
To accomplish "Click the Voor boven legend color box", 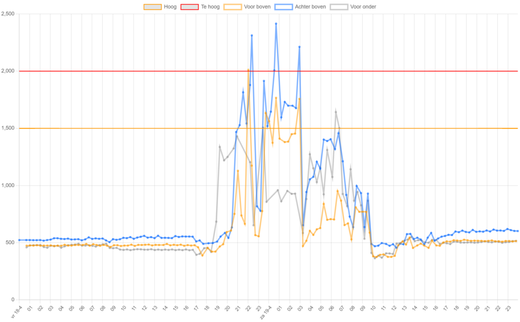I will pyautogui.click(x=234, y=7).
